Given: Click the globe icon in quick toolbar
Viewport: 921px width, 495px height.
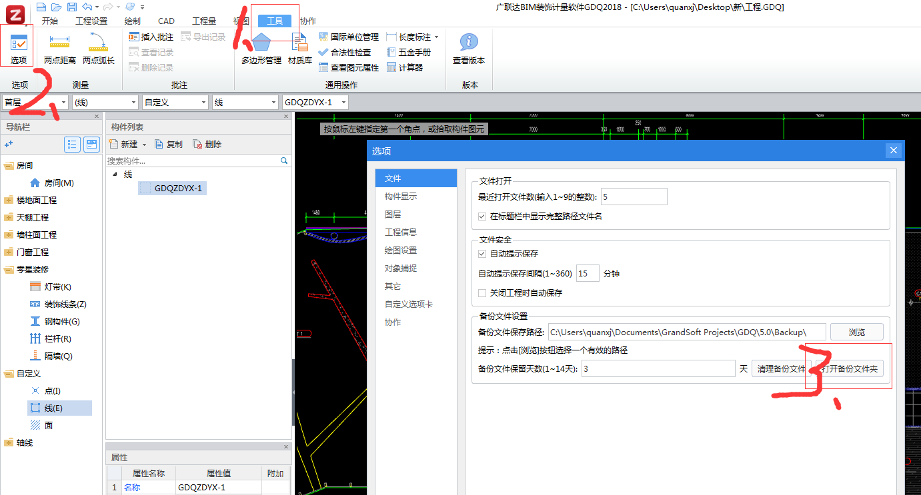Looking at the screenshot, I should click(129, 7).
